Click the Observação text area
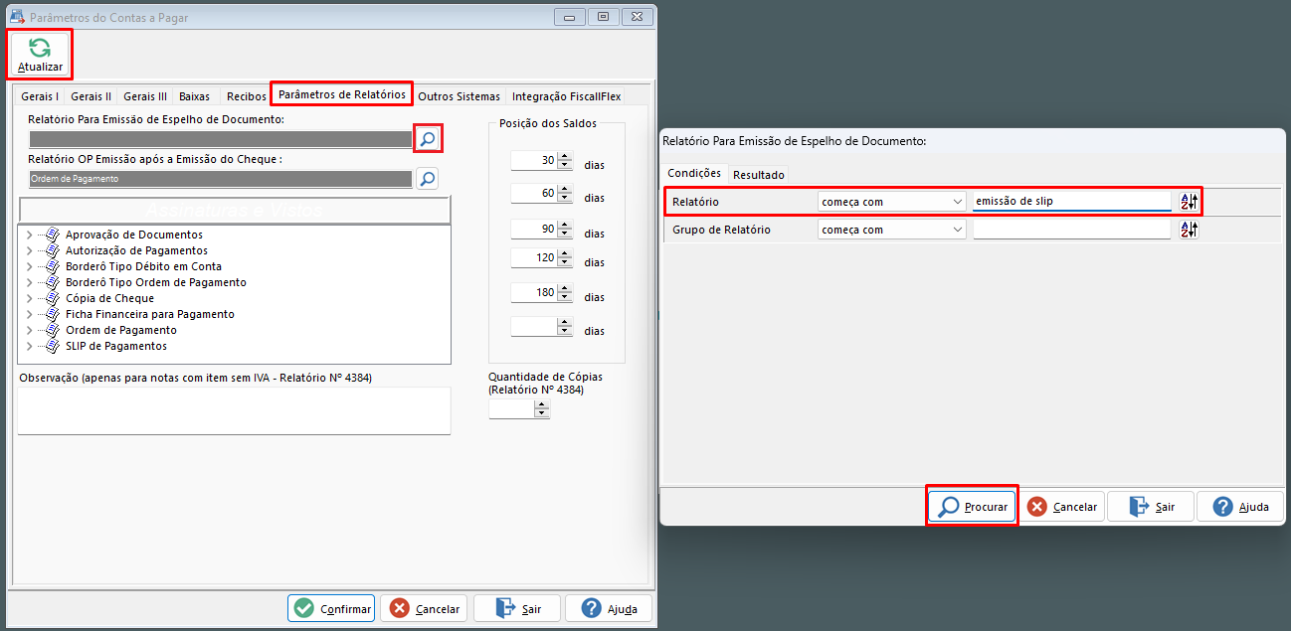 point(234,410)
